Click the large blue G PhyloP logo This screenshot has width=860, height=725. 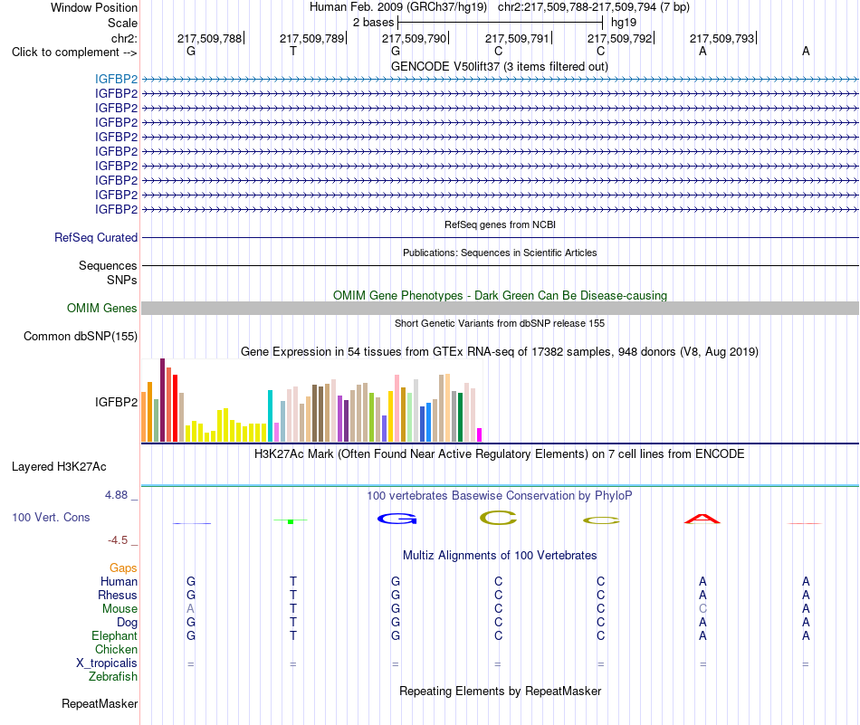[x=397, y=519]
